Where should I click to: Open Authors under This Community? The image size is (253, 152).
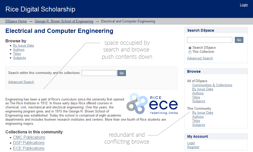coord(198,117)
